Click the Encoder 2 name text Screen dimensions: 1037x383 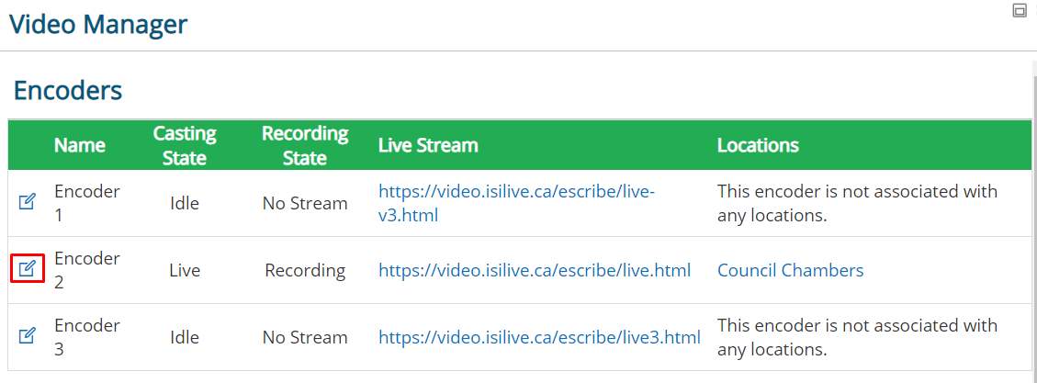(87, 270)
